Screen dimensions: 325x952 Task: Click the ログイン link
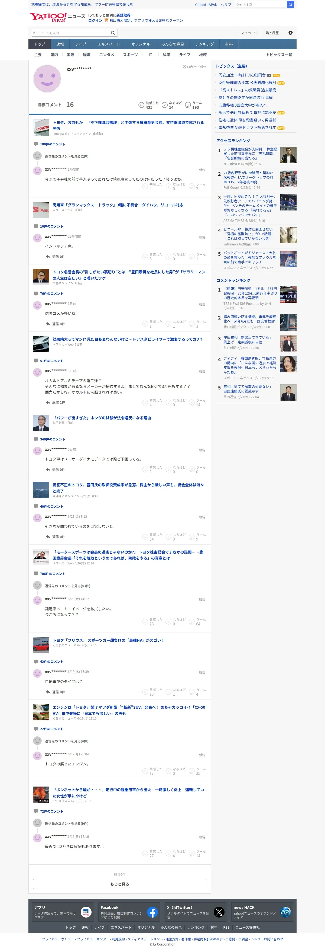click(x=95, y=20)
